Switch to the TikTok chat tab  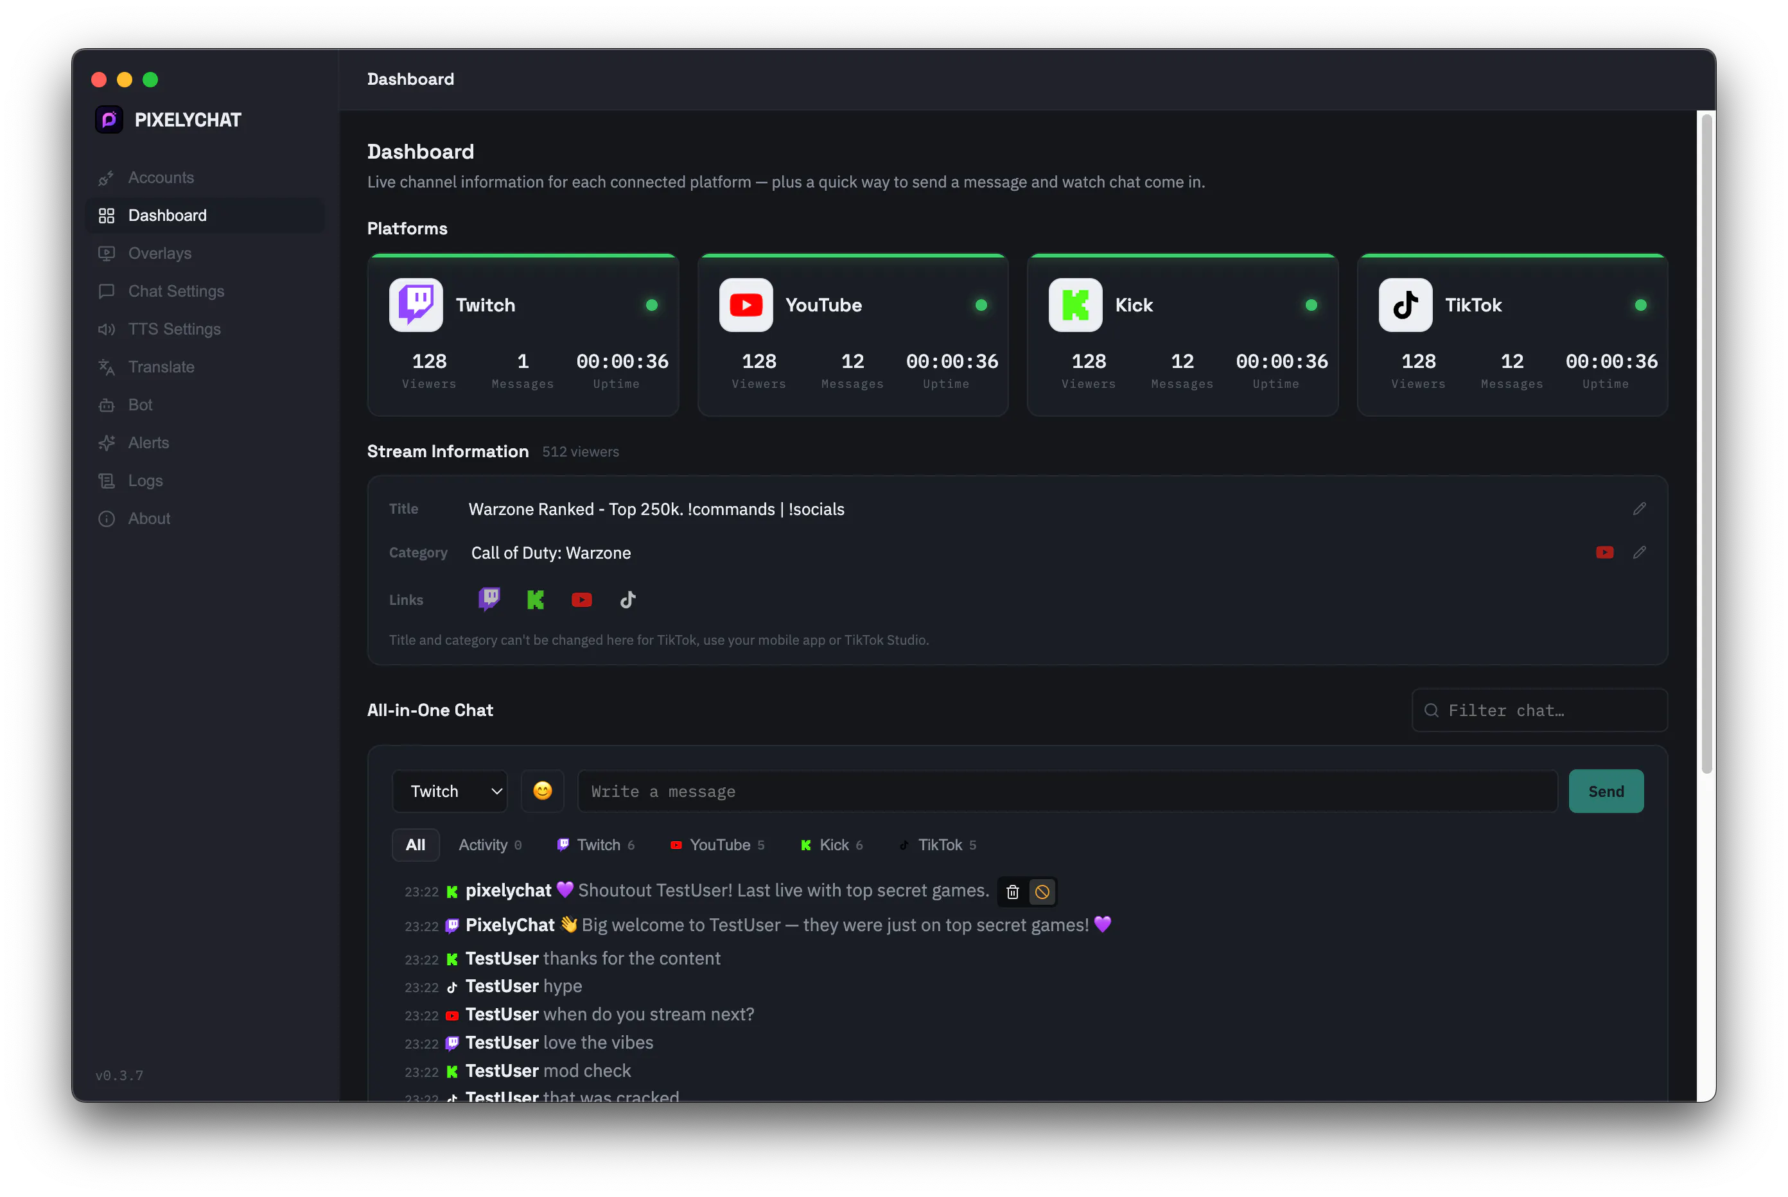pos(938,845)
